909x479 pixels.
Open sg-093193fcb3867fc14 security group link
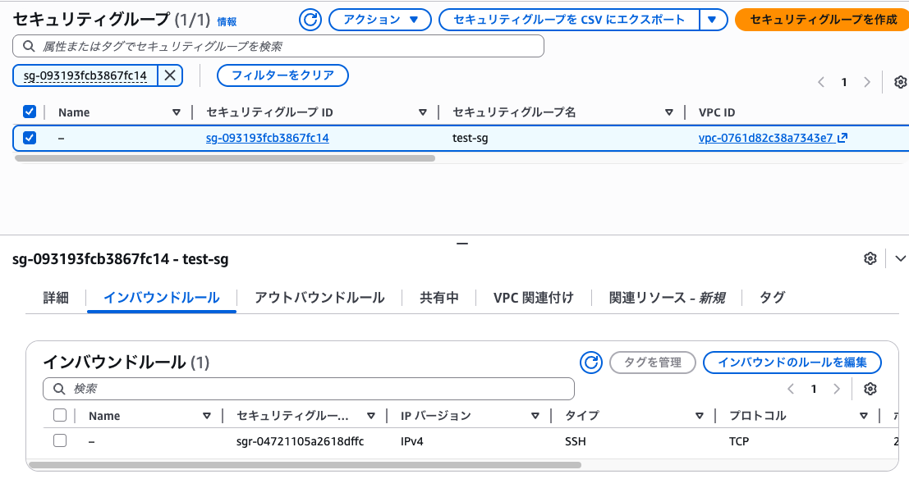point(266,138)
